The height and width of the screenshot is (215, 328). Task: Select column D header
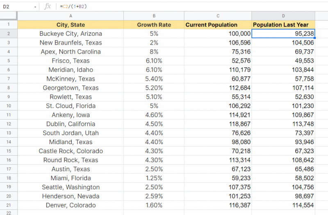point(283,16)
